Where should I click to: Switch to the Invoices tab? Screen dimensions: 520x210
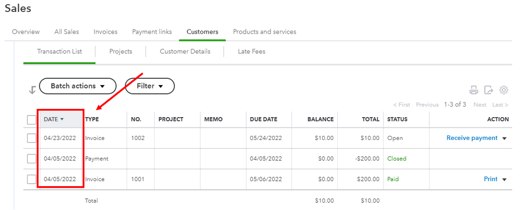[105, 32]
